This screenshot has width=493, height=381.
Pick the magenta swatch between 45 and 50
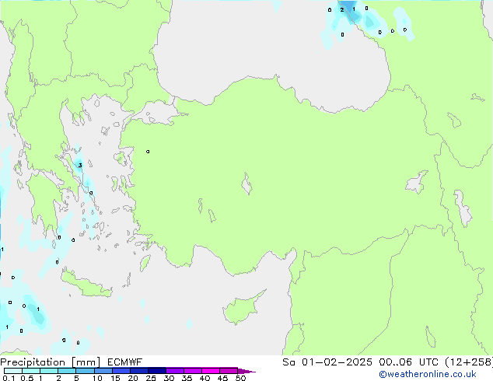coord(229,371)
